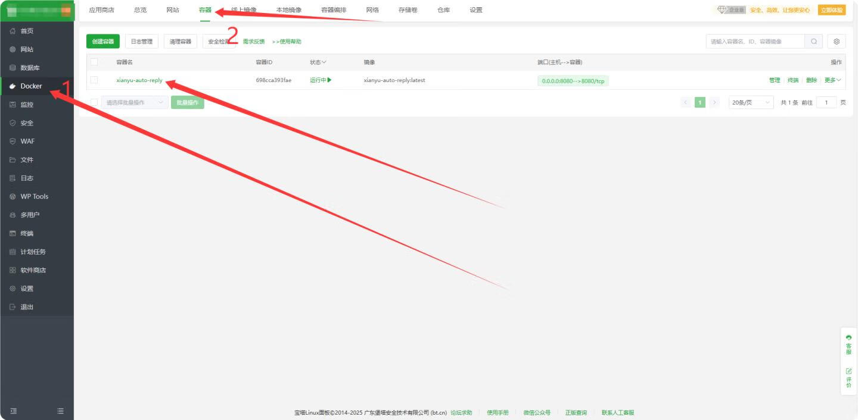Select all containers via header checkbox
Screen dimensions: 858x420
pyautogui.click(x=94, y=61)
